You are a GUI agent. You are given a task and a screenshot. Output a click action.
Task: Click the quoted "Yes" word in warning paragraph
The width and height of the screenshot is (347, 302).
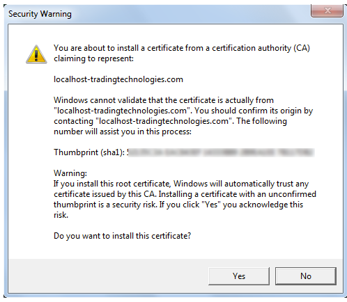coord(211,205)
